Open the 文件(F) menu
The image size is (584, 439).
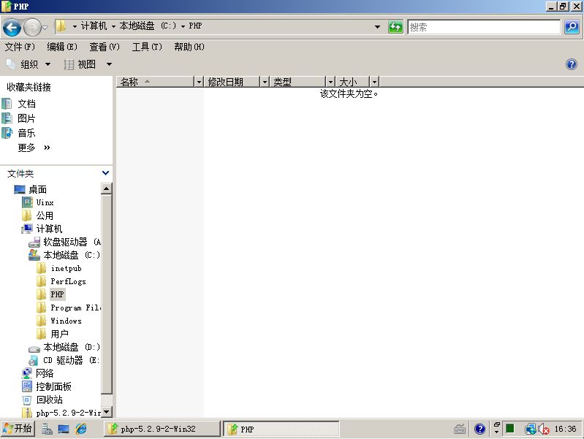pyautogui.click(x=20, y=47)
